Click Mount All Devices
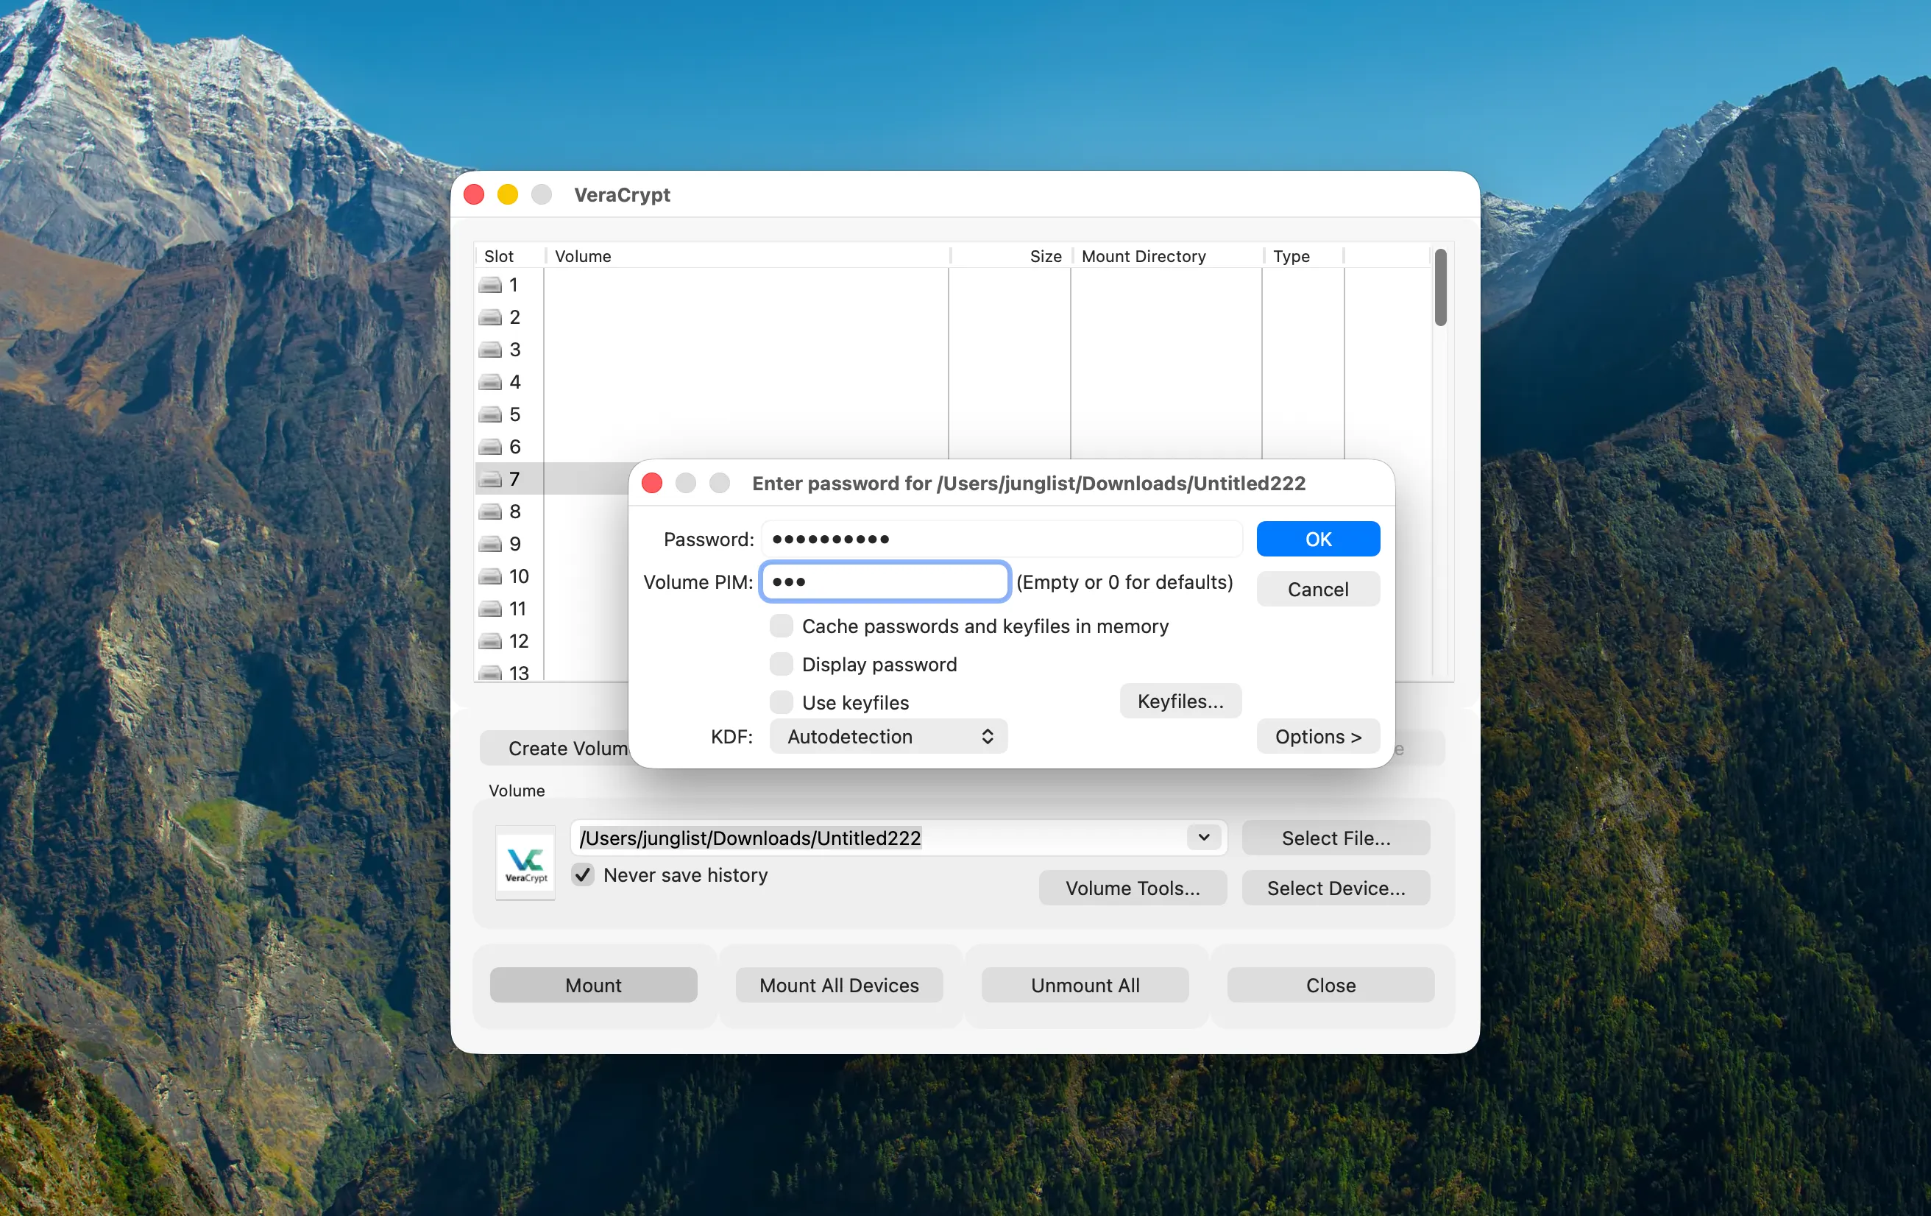This screenshot has width=1931, height=1216. tap(839, 985)
